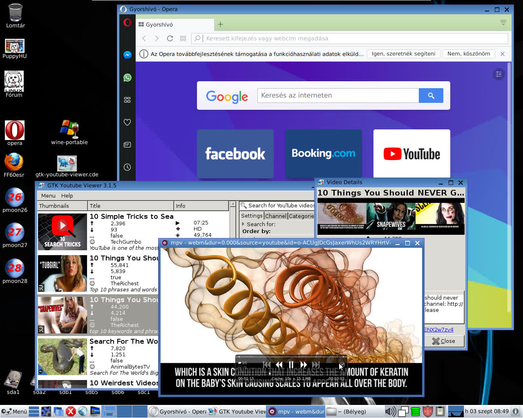Click 'Igen, szeretnék segíteni' button
Viewport: 523px width, 418px height.
coord(403,54)
